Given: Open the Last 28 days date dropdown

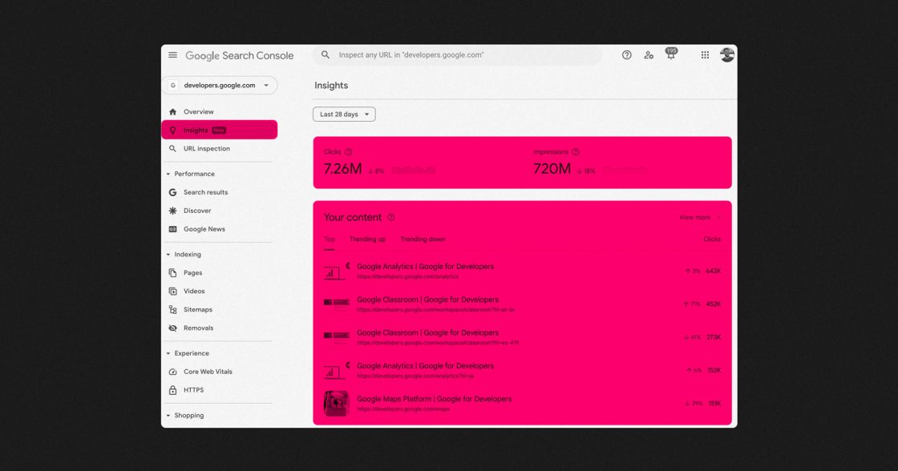Looking at the screenshot, I should click(344, 114).
